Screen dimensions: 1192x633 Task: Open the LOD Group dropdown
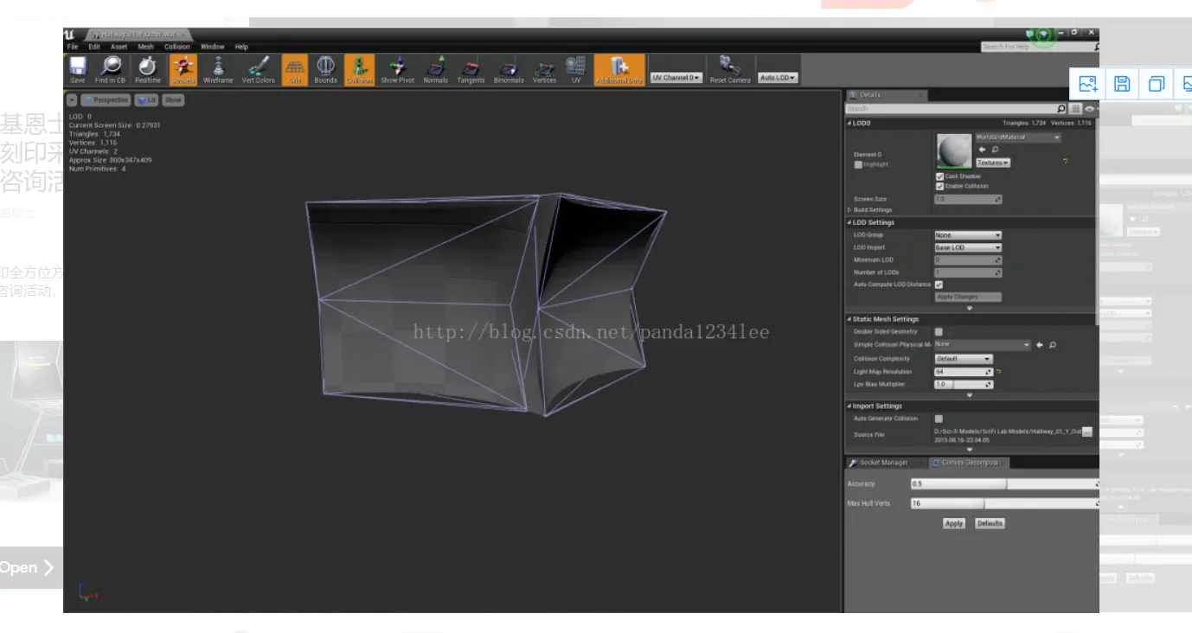pyautogui.click(x=968, y=235)
